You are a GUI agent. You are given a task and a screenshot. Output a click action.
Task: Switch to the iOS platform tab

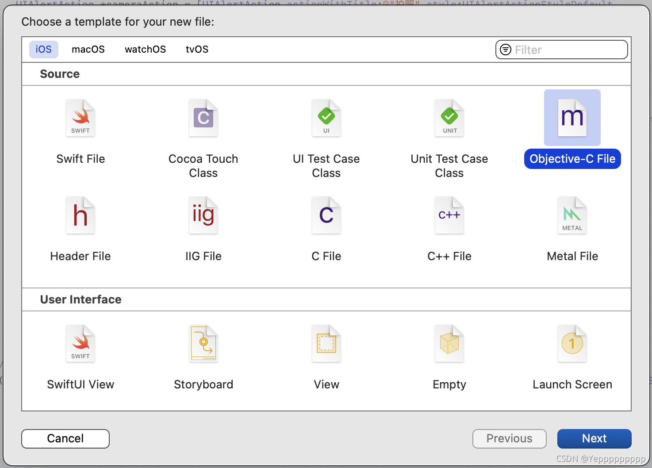(44, 49)
